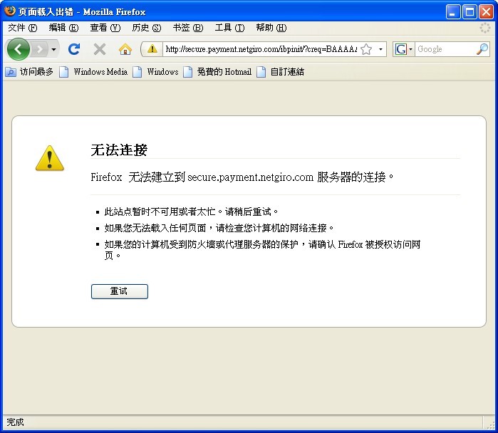Click the Google search input box

tap(445, 49)
